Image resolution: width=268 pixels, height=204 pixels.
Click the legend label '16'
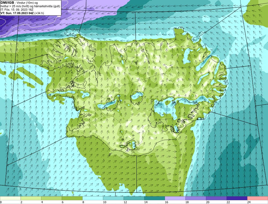pyautogui.click(x=166, y=202)
